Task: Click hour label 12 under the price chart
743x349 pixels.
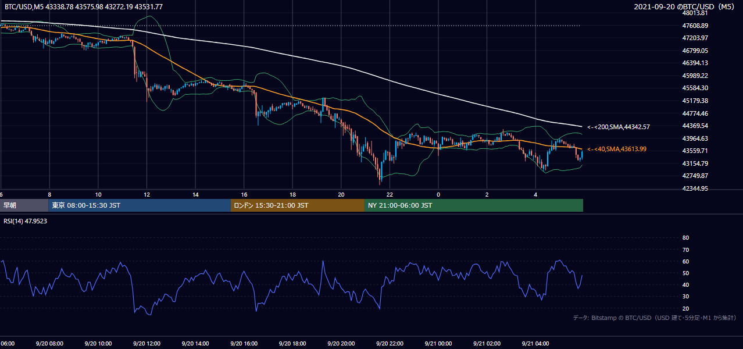Action: tap(147, 194)
